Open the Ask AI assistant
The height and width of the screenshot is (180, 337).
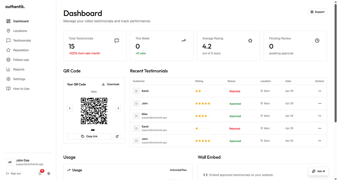point(318,171)
